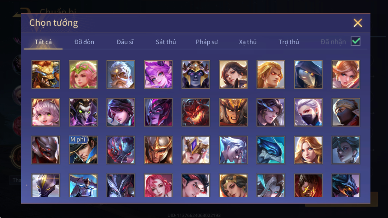Switch to the 'Pháp sư' tab
388x218 pixels.
(x=207, y=42)
